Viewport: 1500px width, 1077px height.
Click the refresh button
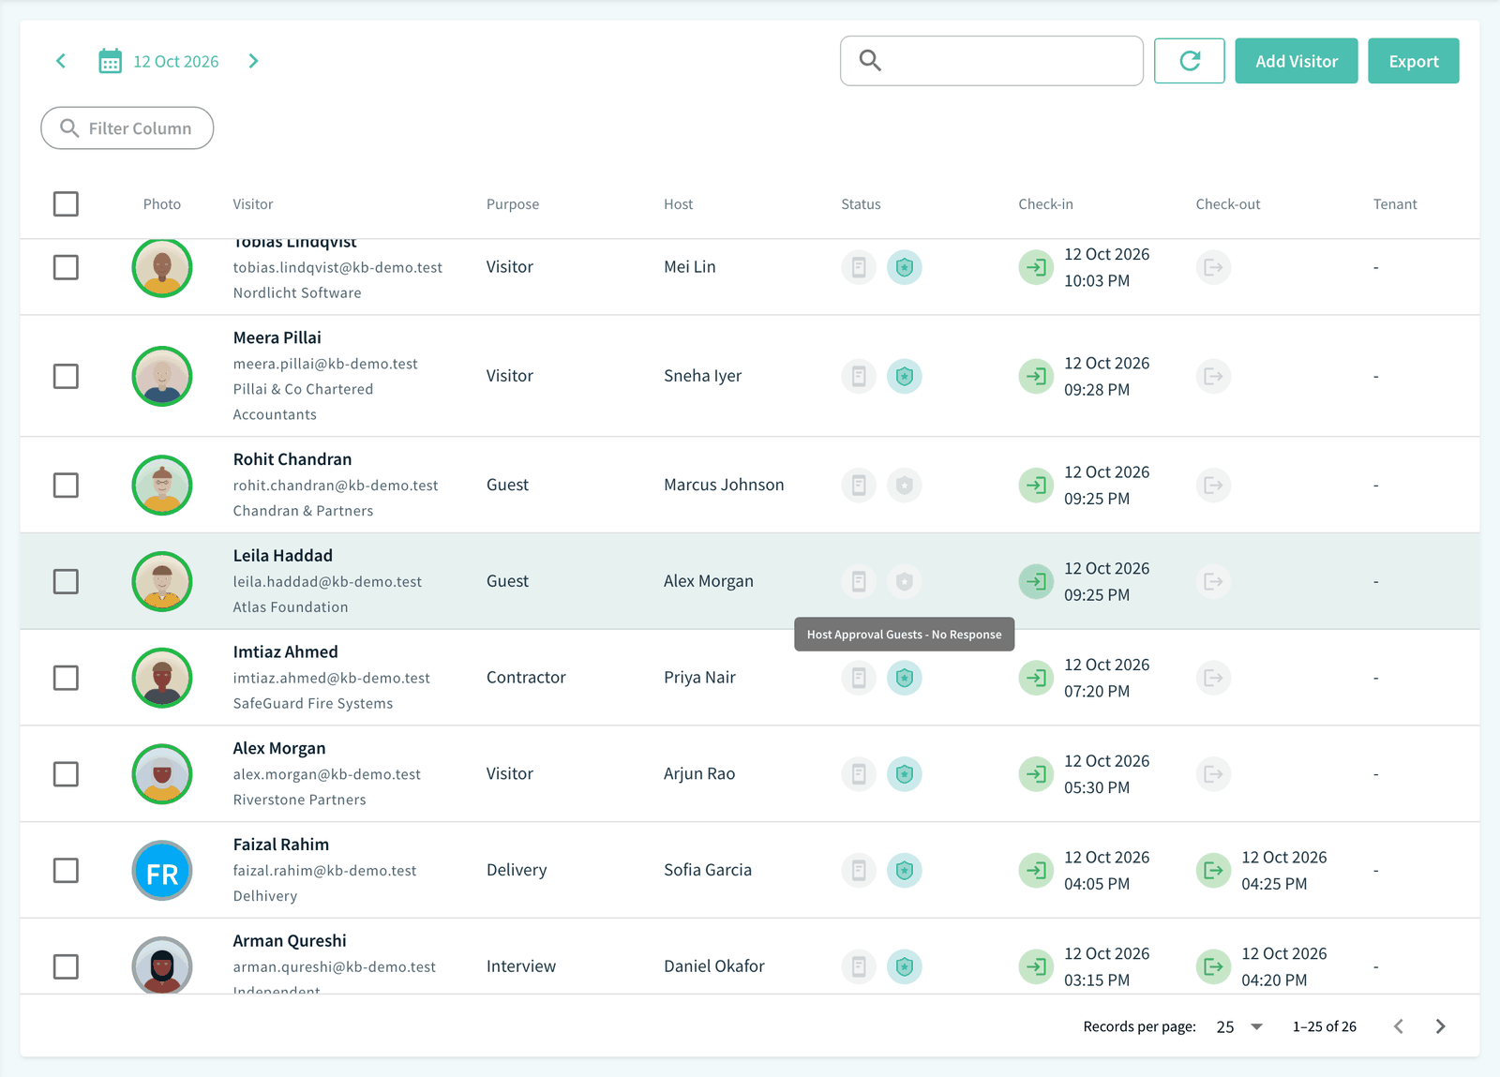[1189, 61]
